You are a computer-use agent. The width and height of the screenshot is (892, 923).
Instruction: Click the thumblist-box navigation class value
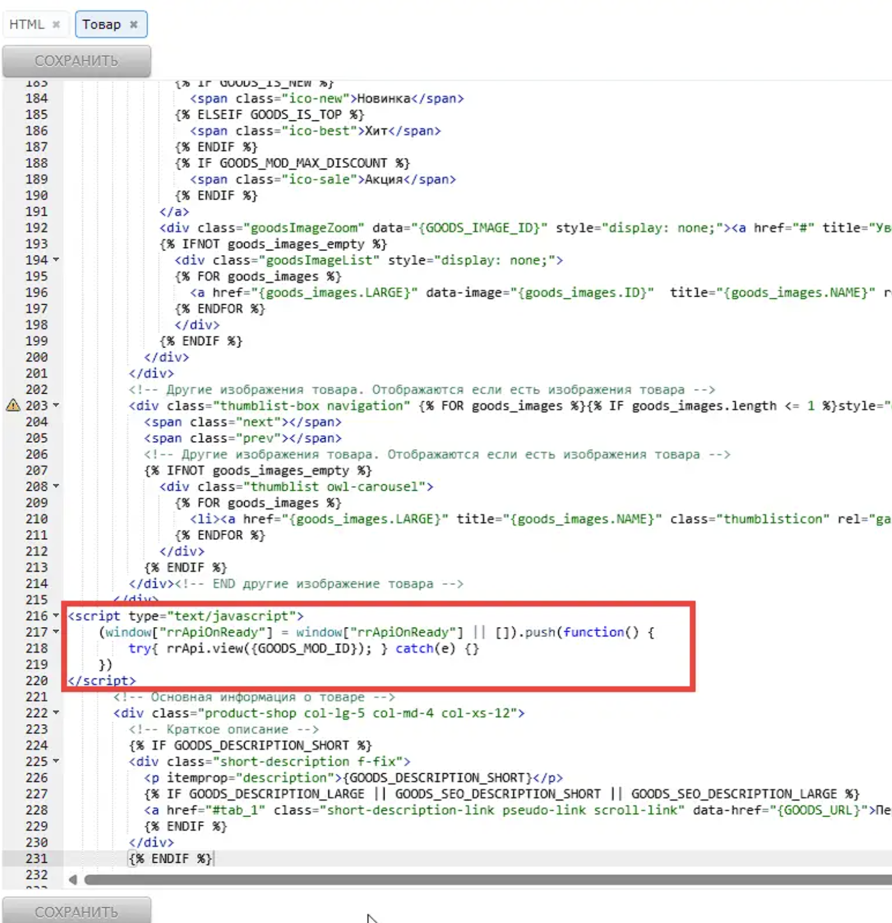tap(311, 406)
